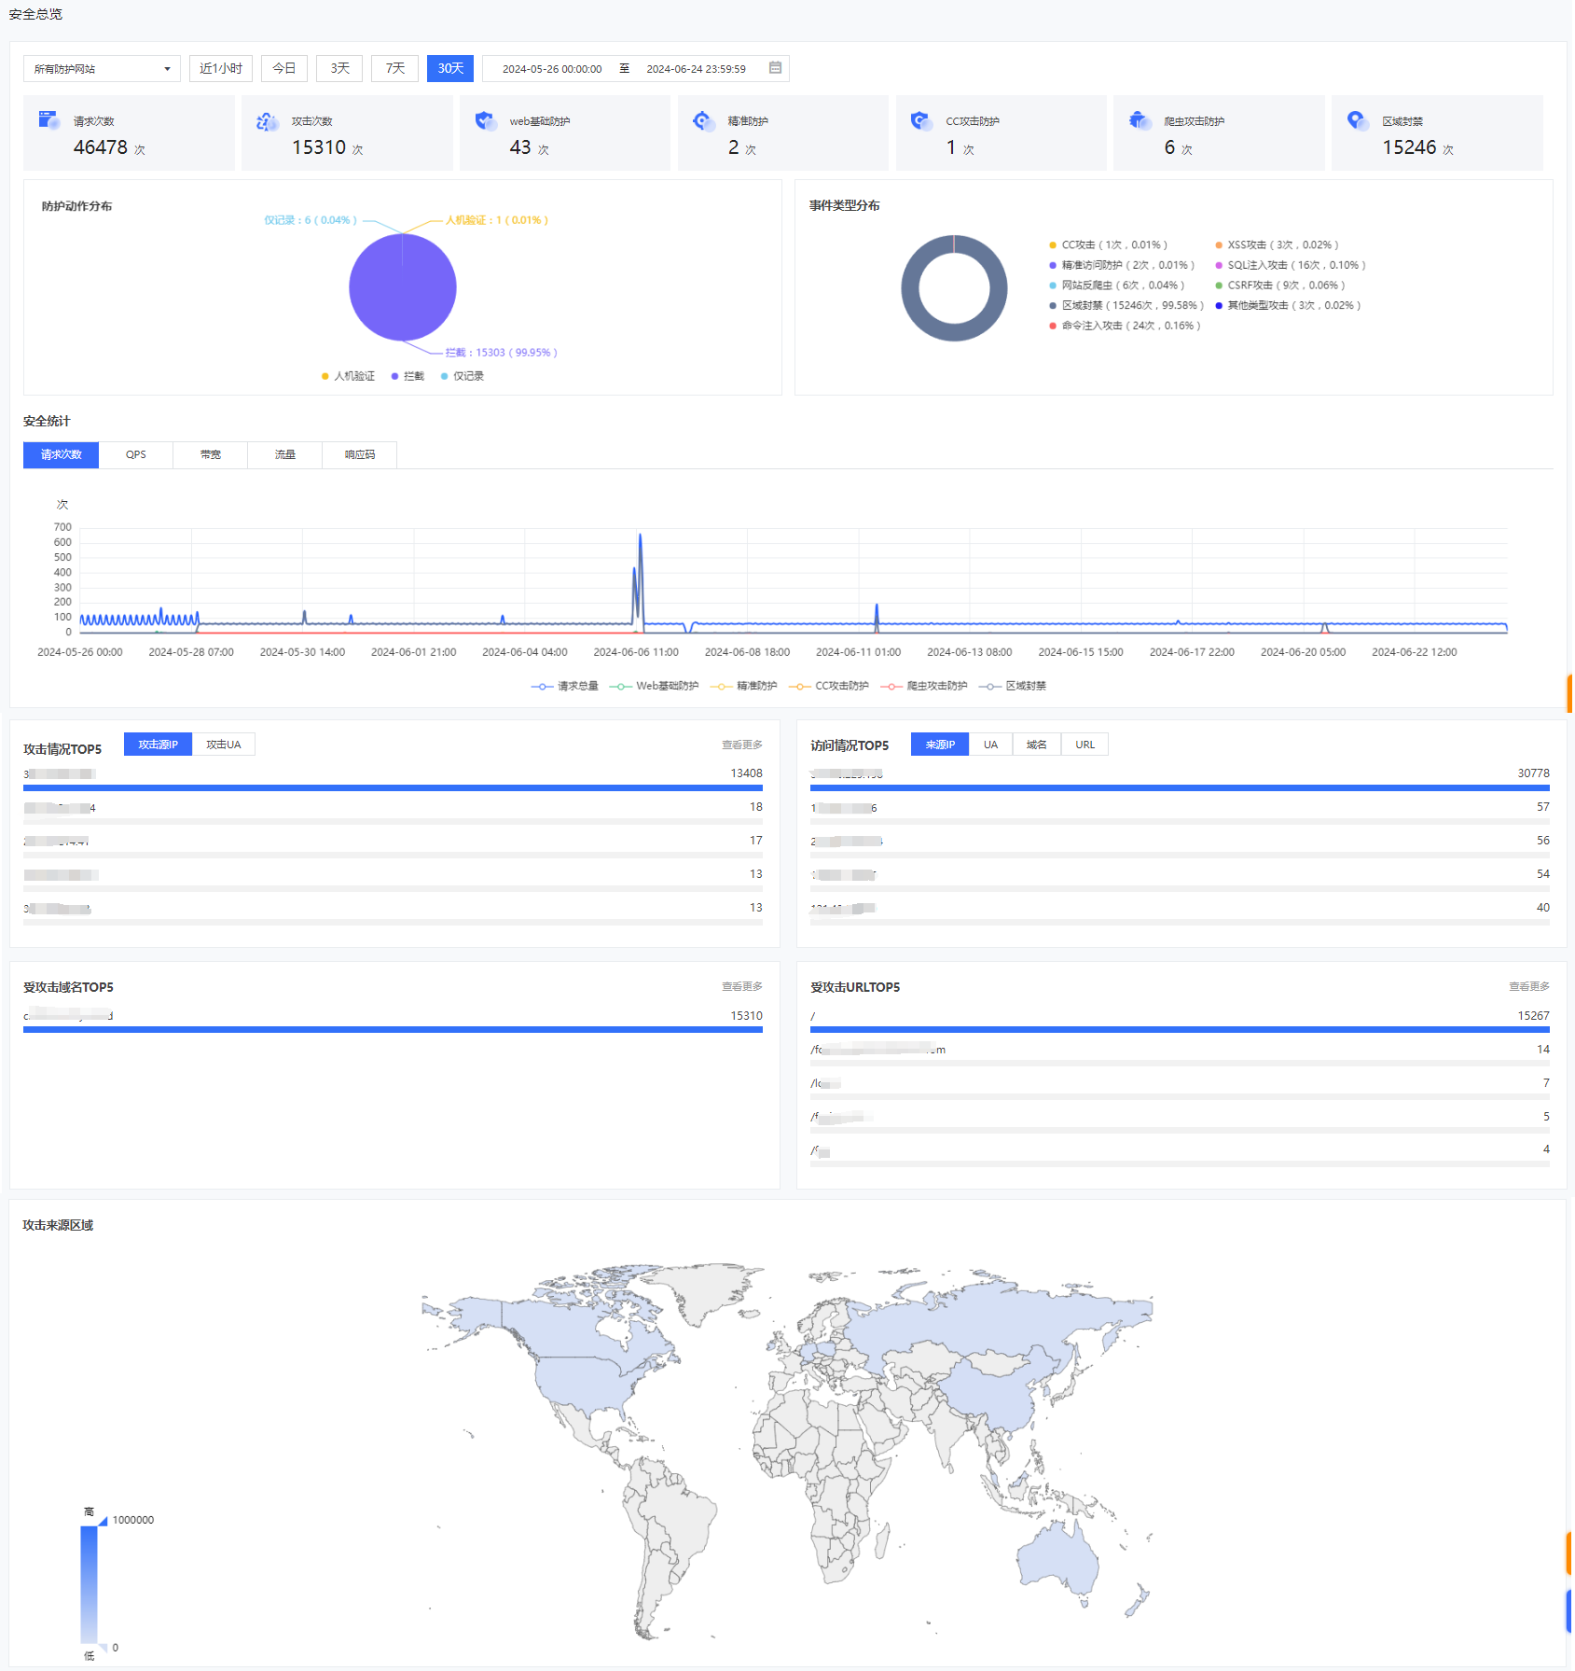The image size is (1575, 1671).
Task: Select the 7天 time range button
Action: (x=394, y=69)
